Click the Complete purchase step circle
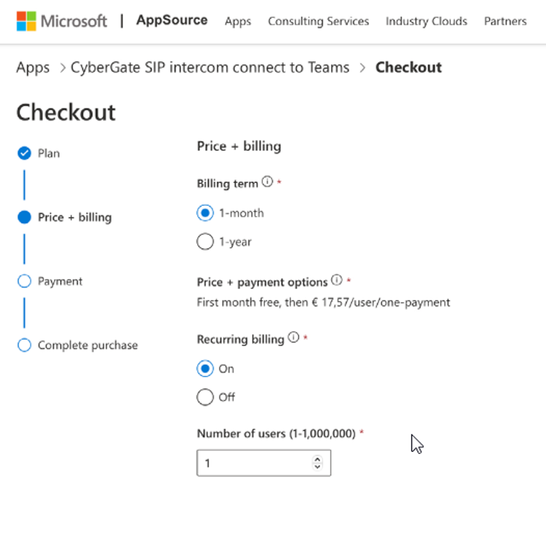Viewport: 546px width, 542px height. (24, 345)
